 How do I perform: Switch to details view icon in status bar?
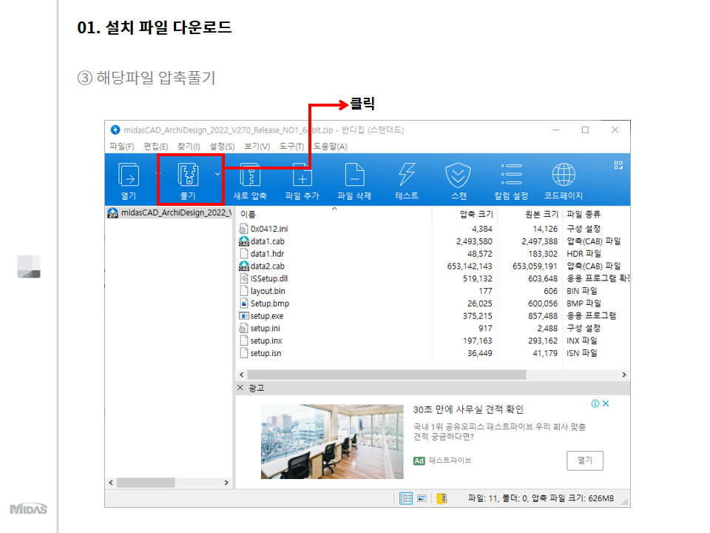(x=406, y=498)
